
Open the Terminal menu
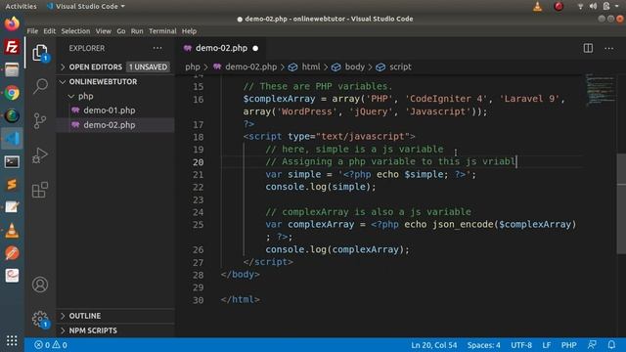(162, 31)
